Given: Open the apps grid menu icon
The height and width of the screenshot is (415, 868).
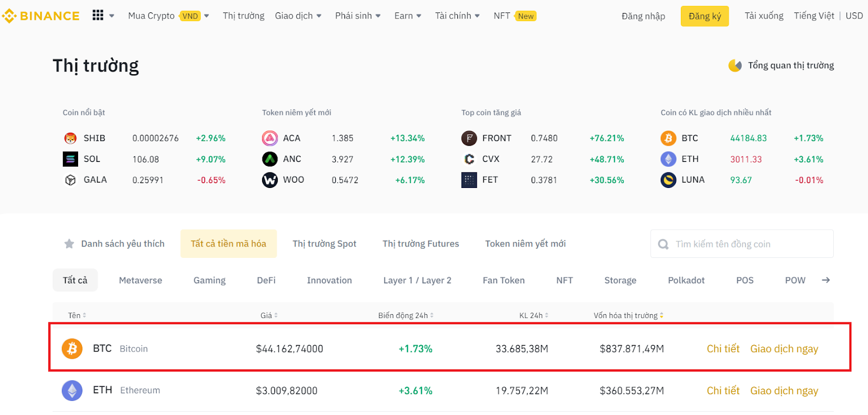Looking at the screenshot, I should pos(98,15).
